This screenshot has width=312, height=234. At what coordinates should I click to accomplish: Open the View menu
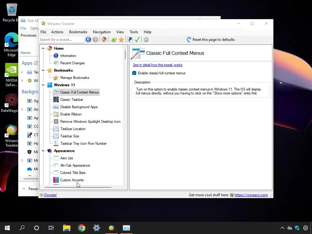(x=120, y=32)
